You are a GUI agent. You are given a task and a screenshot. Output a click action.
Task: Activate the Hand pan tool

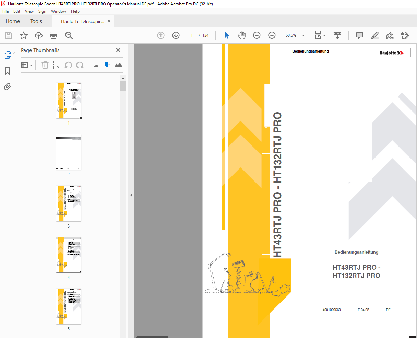(242, 35)
